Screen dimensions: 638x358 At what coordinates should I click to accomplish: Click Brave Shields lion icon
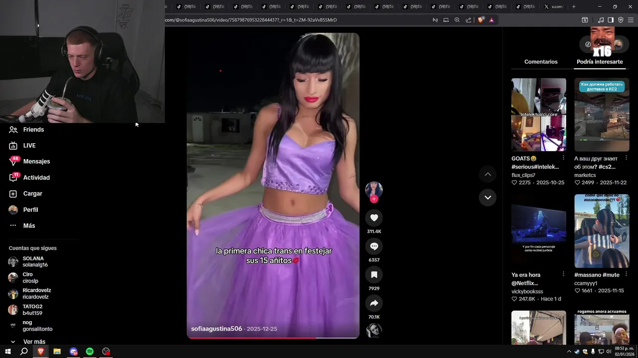[x=480, y=20]
